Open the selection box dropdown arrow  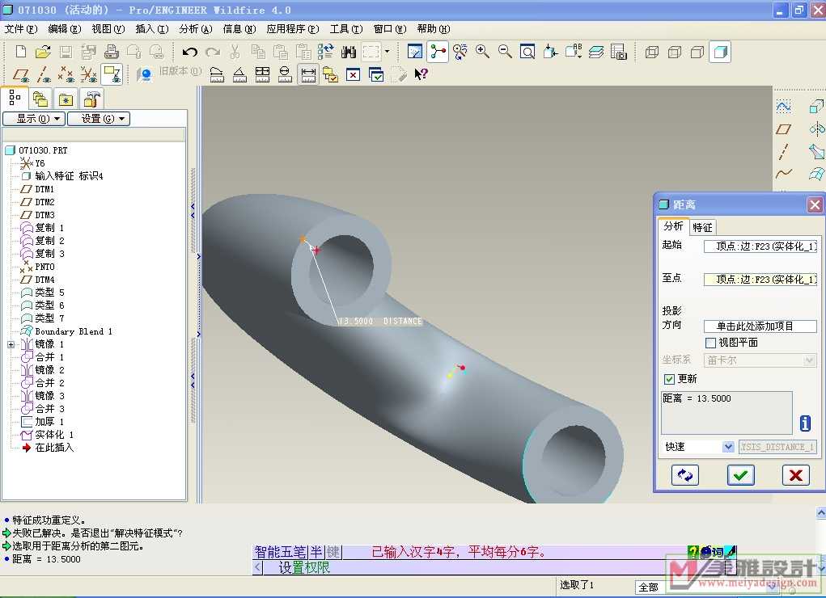tap(388, 52)
